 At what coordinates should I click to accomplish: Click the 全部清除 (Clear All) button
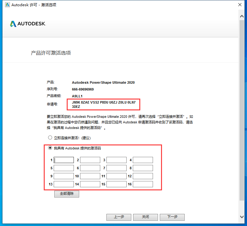point(67,194)
